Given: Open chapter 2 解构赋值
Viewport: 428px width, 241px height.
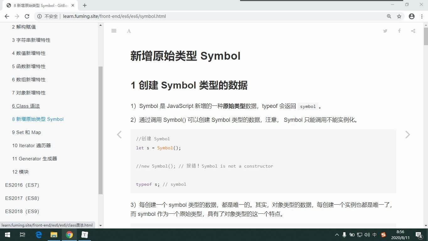Looking at the screenshot, I should [x=24, y=27].
